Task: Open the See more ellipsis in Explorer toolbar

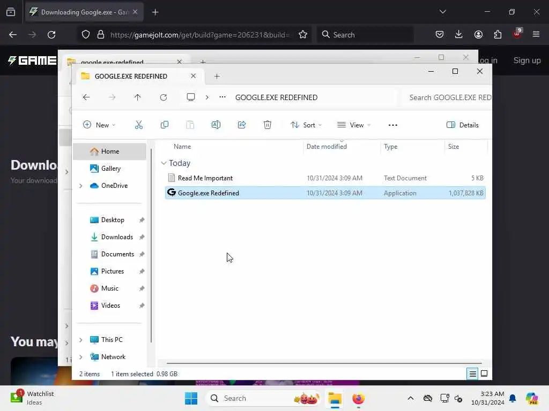Action: (x=392, y=125)
